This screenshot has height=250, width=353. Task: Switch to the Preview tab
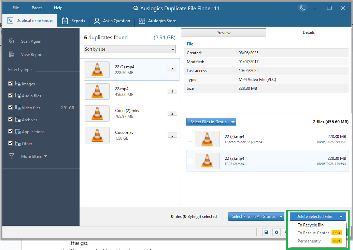(x=223, y=33)
